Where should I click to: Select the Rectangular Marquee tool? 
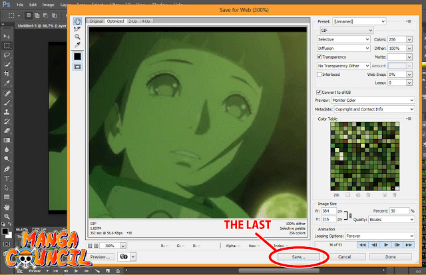(x=7, y=46)
